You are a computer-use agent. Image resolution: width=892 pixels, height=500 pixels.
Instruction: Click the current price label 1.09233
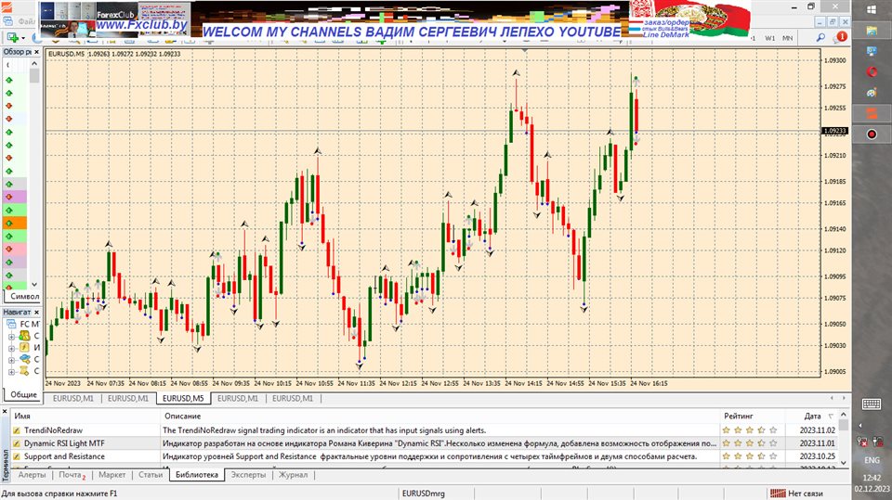834,131
